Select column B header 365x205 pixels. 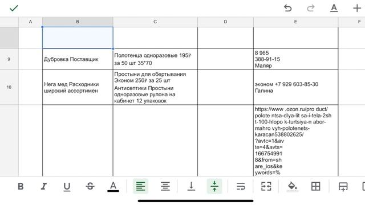(78, 22)
